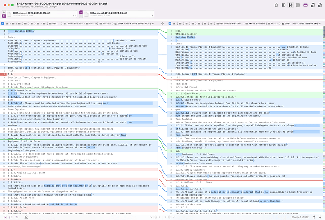325x220 pixels.
Task: Click 'EHBA Ruleset v1.0 Section 1' left line
Action: tap(43, 68)
